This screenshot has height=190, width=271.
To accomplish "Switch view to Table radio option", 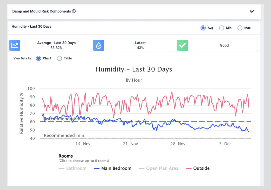I will pos(60,58).
